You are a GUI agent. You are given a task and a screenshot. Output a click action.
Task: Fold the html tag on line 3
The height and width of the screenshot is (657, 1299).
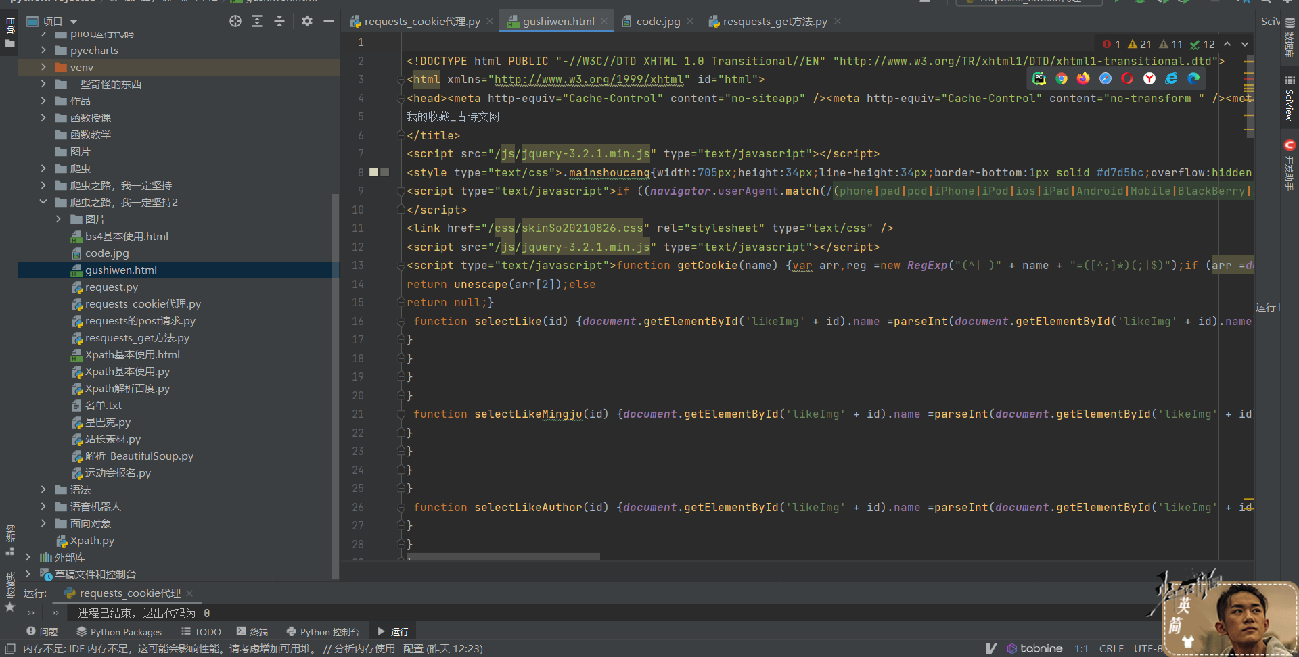tap(401, 80)
